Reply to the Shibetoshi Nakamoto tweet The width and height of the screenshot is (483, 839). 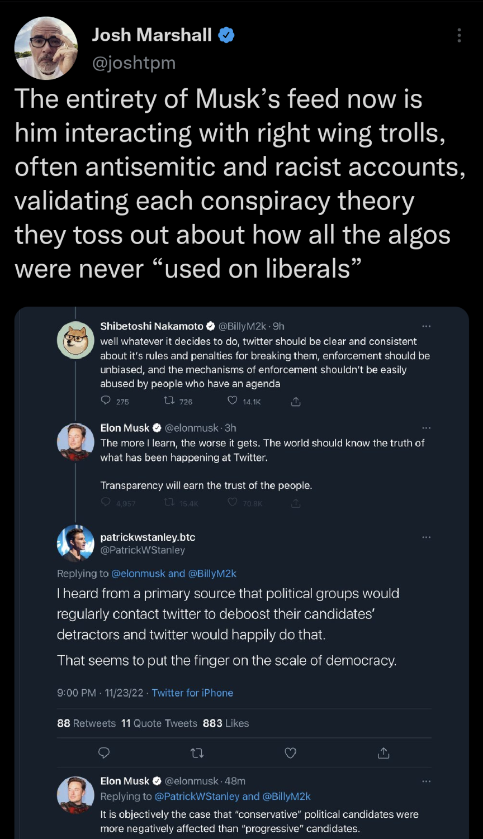106,401
